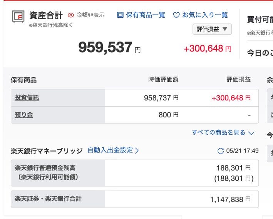Click the 金額非表示 label
Screen dimensions: 273x219
(90, 15)
